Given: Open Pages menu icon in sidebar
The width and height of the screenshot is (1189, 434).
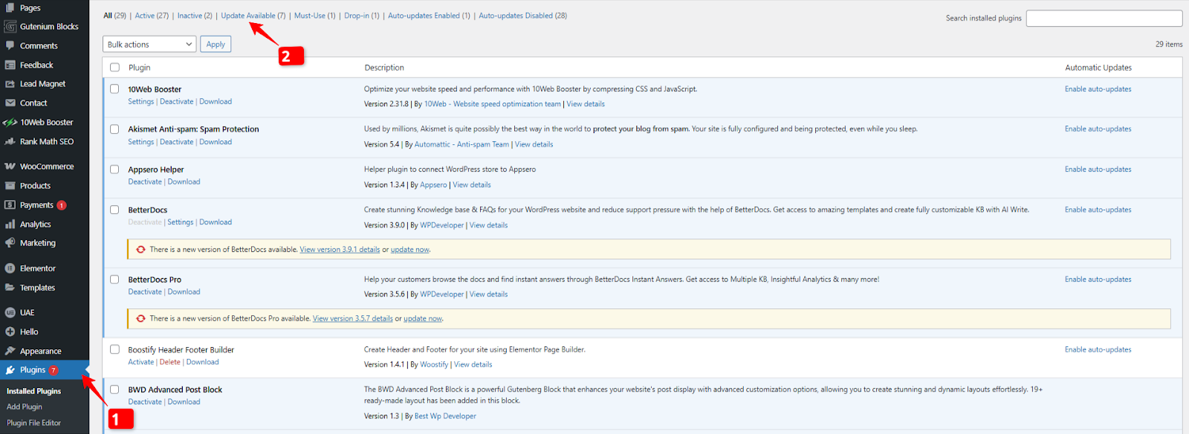Looking at the screenshot, I should 10,7.
